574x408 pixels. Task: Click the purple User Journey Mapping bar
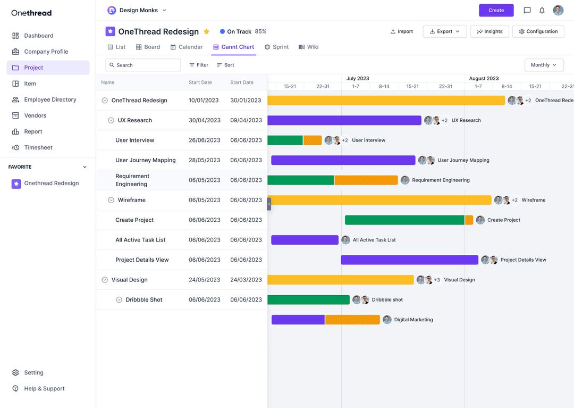click(x=343, y=160)
